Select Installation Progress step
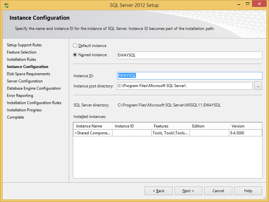 point(24,110)
